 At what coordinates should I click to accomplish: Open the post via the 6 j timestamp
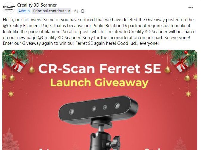pos(76,11)
